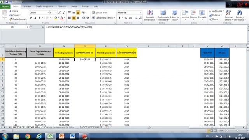249x140 pixels.
Task: Center text horizontally
Action: pos(74,18)
